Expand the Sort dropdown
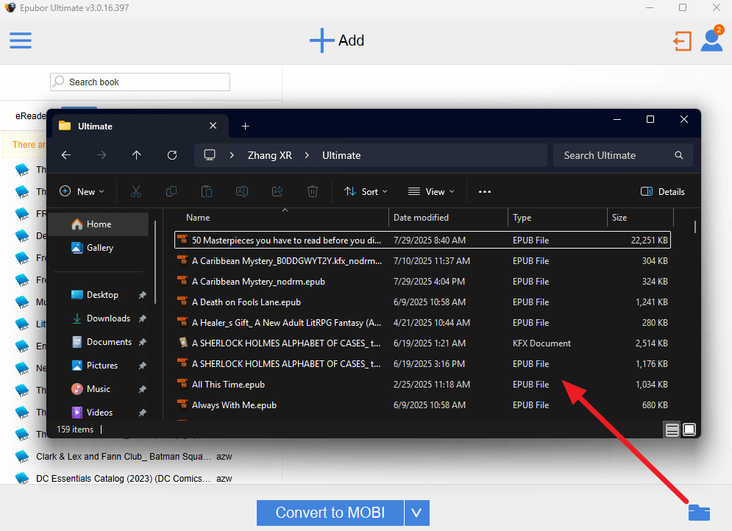732x531 pixels. click(x=366, y=192)
